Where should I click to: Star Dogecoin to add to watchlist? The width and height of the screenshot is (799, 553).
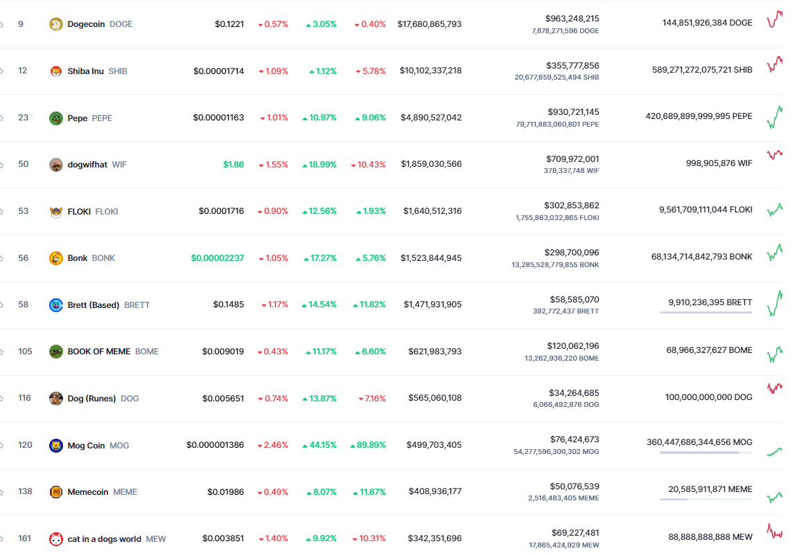pos(1,24)
